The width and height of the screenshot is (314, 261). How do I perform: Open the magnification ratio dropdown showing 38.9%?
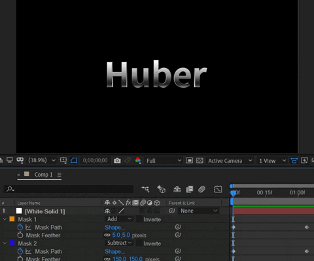42,160
